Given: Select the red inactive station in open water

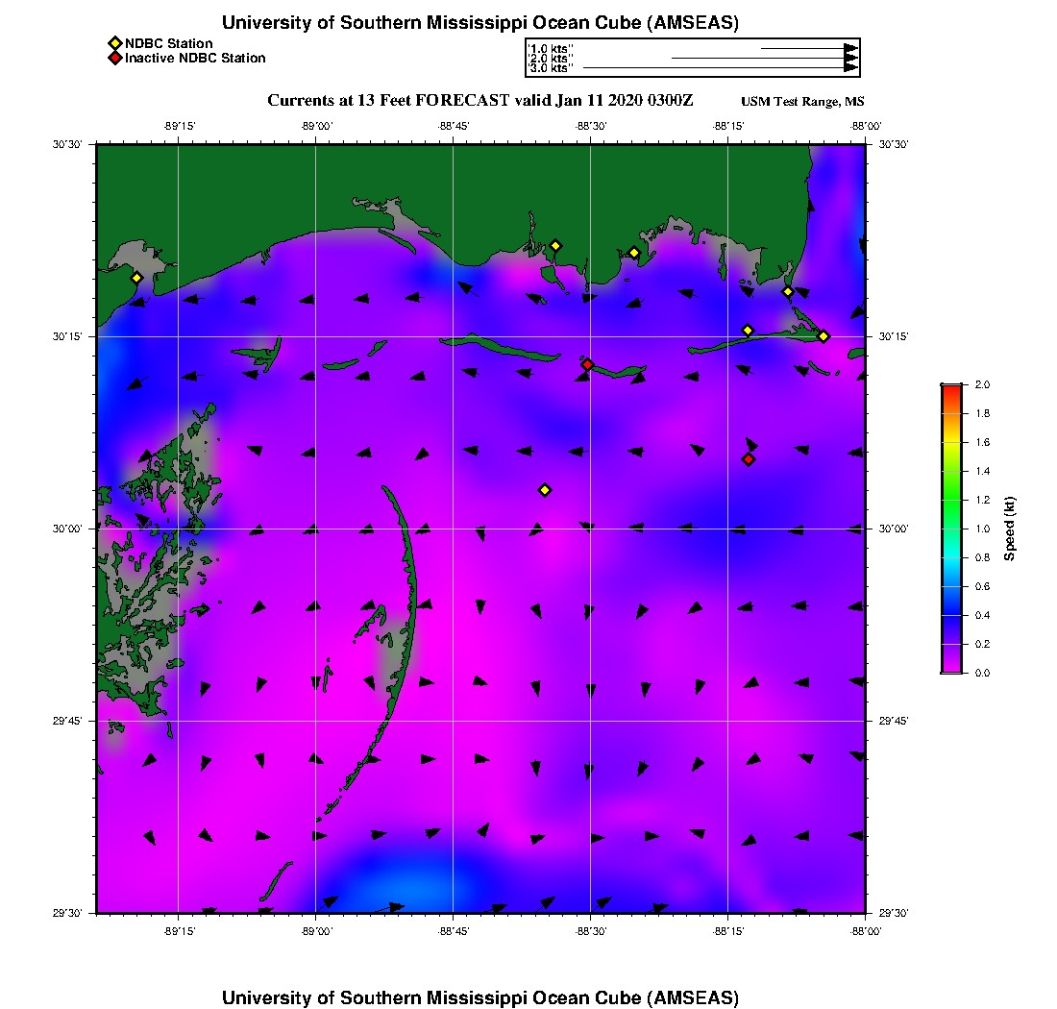Looking at the screenshot, I should 749,459.
